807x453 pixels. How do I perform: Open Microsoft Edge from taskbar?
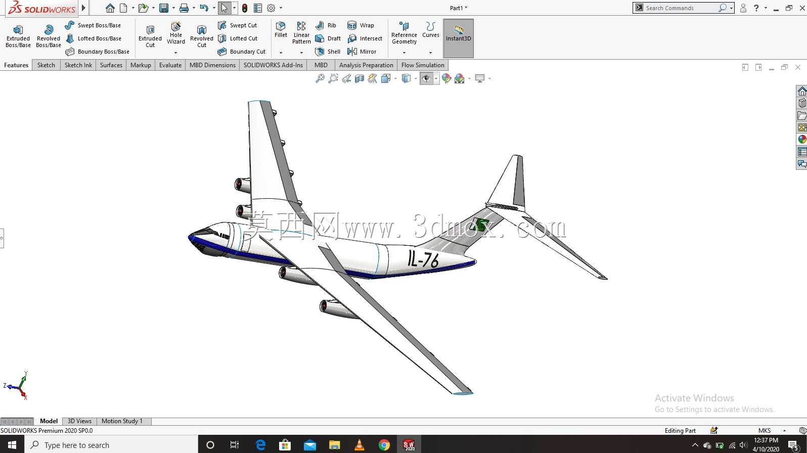coord(260,445)
